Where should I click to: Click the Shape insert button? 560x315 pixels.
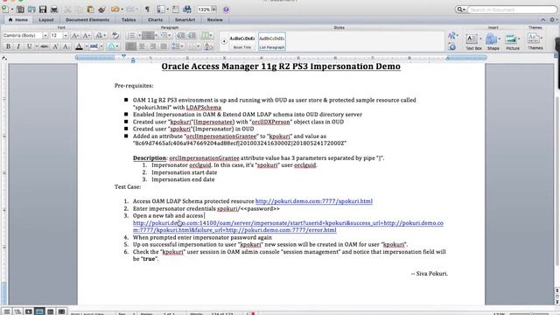[493, 41]
